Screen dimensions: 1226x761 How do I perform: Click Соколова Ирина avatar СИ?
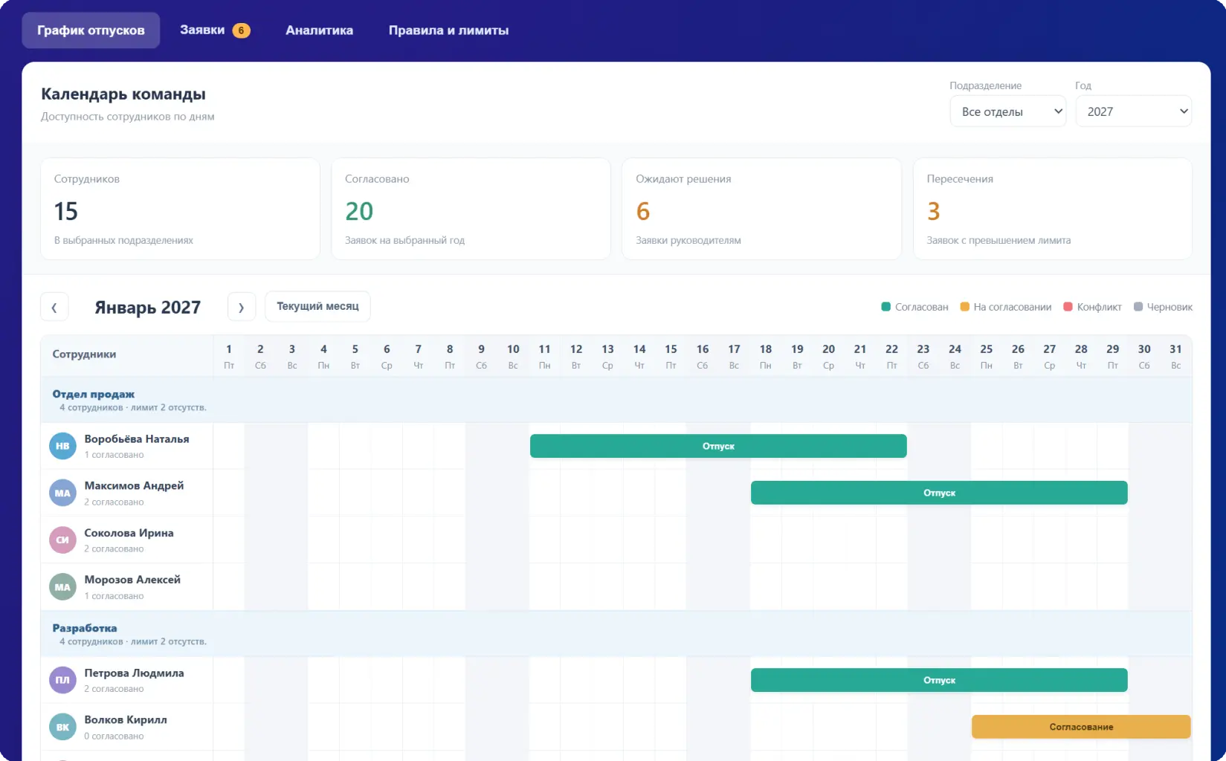[62, 540]
